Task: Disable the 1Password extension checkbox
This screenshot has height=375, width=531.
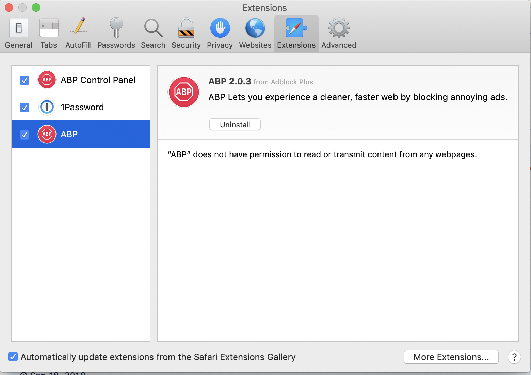Action: pyautogui.click(x=25, y=108)
